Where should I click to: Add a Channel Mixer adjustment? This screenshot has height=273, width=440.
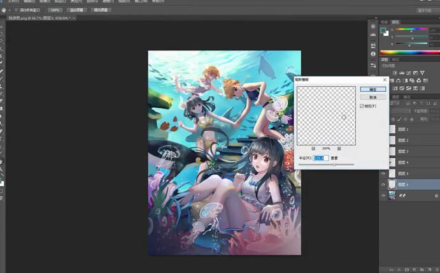pyautogui.click(x=419, y=80)
